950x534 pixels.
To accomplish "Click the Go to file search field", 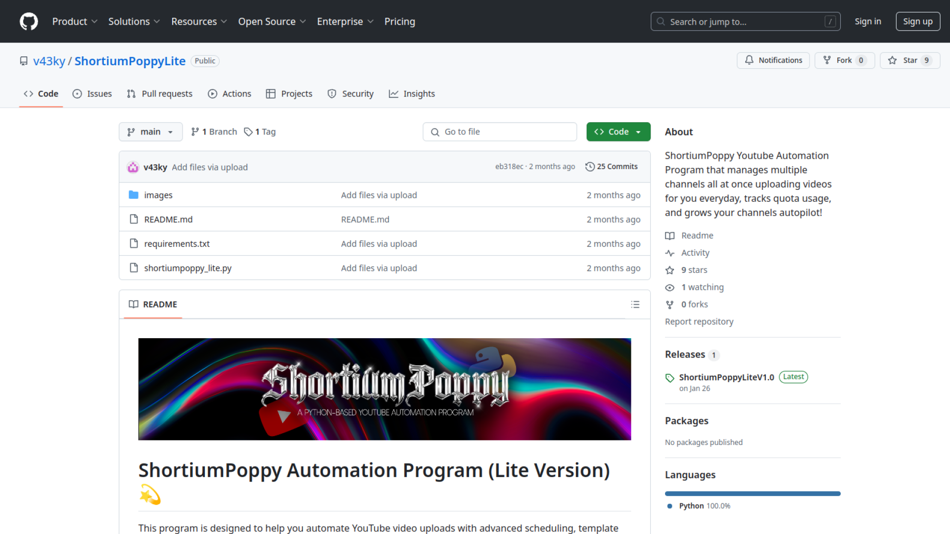I will click(500, 132).
